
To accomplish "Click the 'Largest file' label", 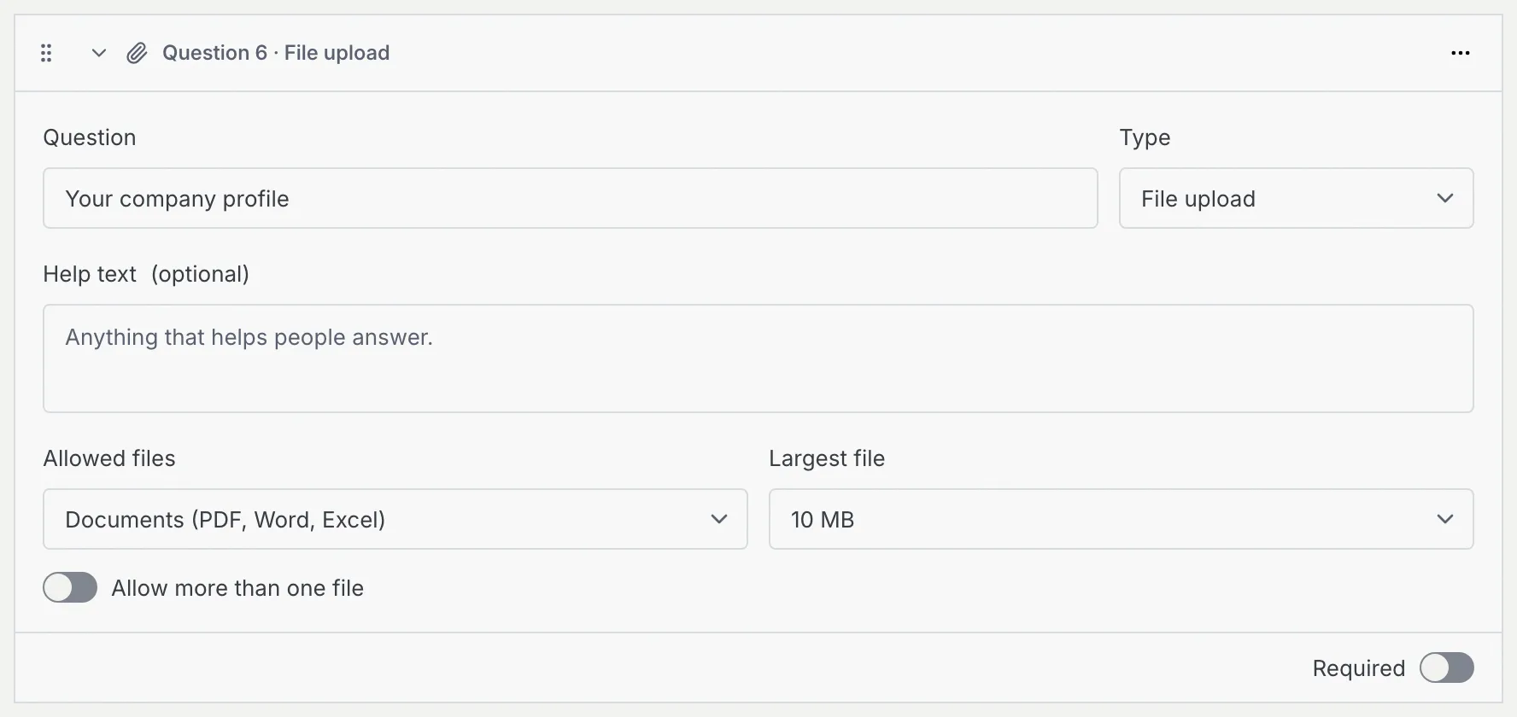I will point(827,458).
